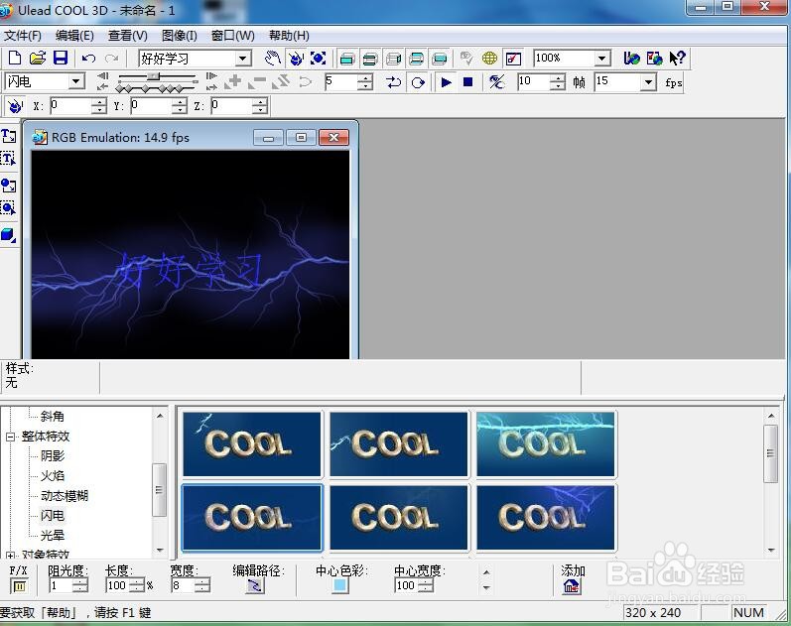This screenshot has width=791, height=626.
Task: Click the Insert Geometric Object cube tool
Action: pos(9,235)
